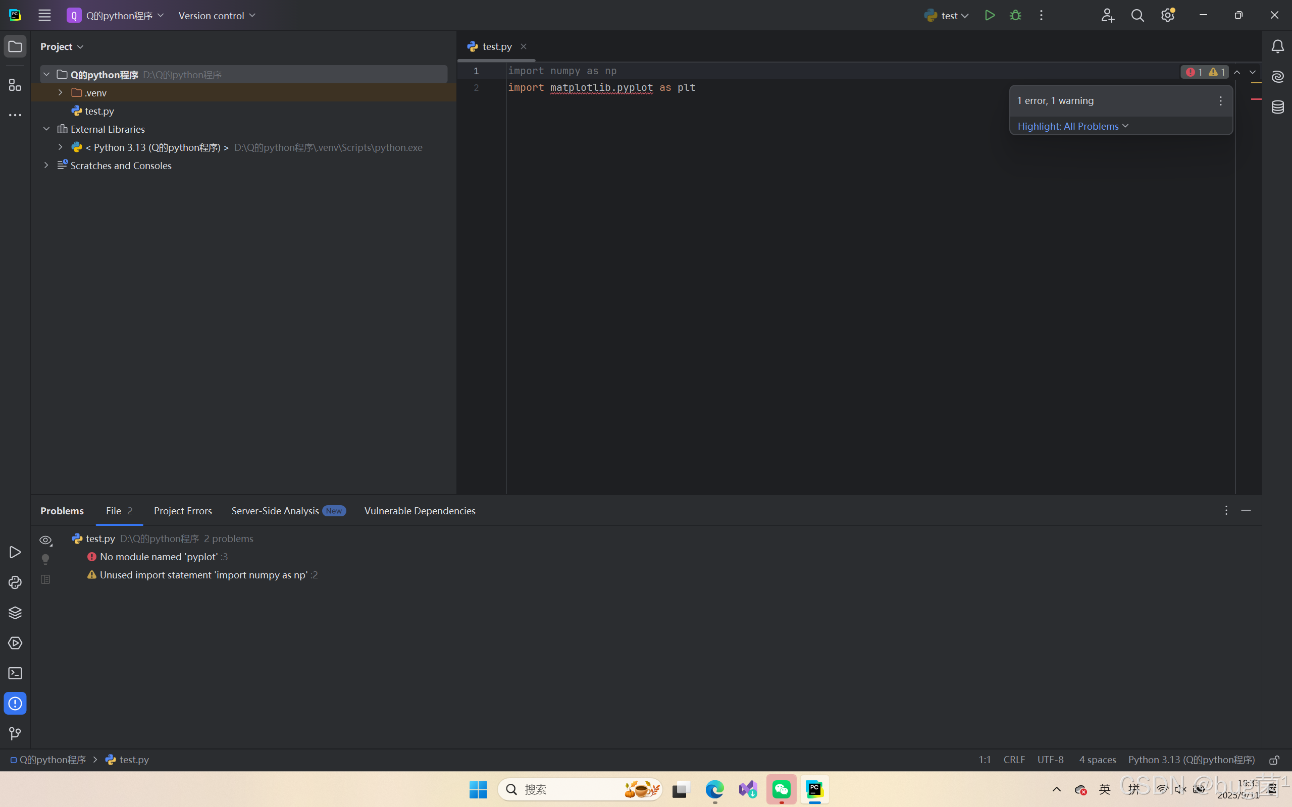1292x807 pixels.
Task: Open test run configuration dropdown
Action: click(x=946, y=16)
